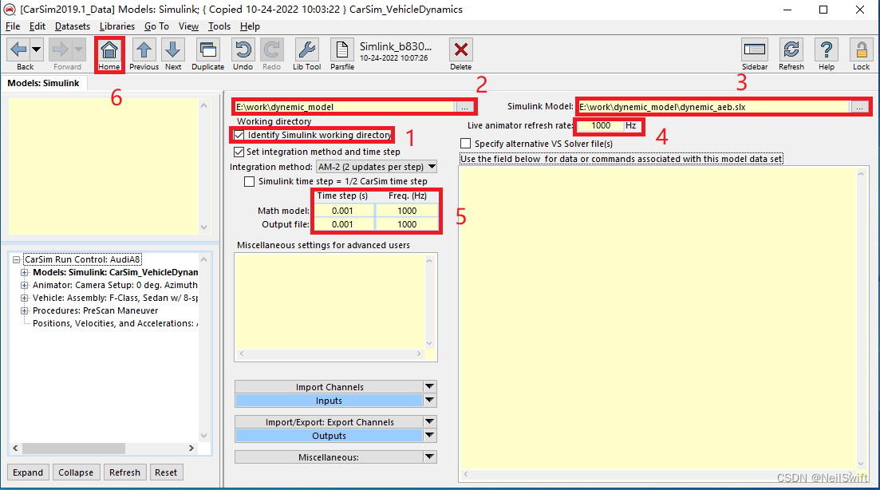Click the Simlink_b830... dataset title text

point(396,46)
